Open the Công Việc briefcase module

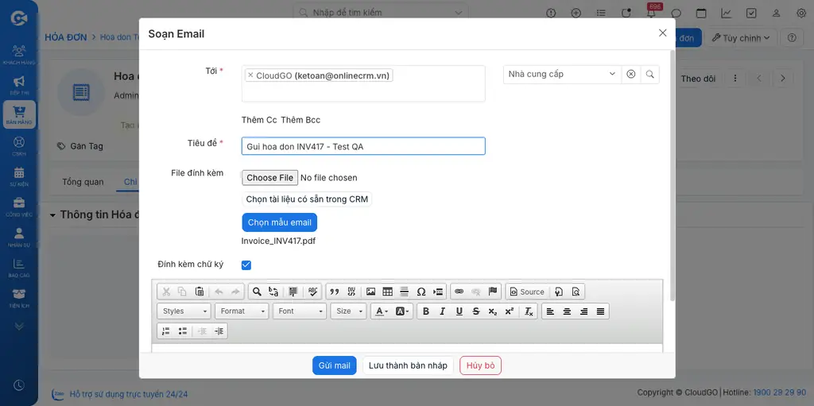click(19, 207)
